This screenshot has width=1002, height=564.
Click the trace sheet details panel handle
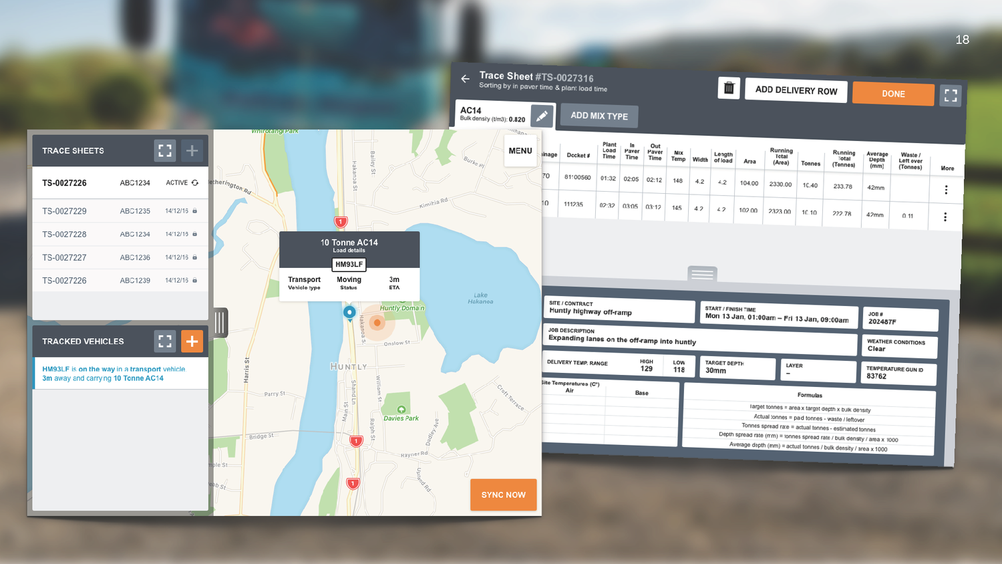coord(702,273)
